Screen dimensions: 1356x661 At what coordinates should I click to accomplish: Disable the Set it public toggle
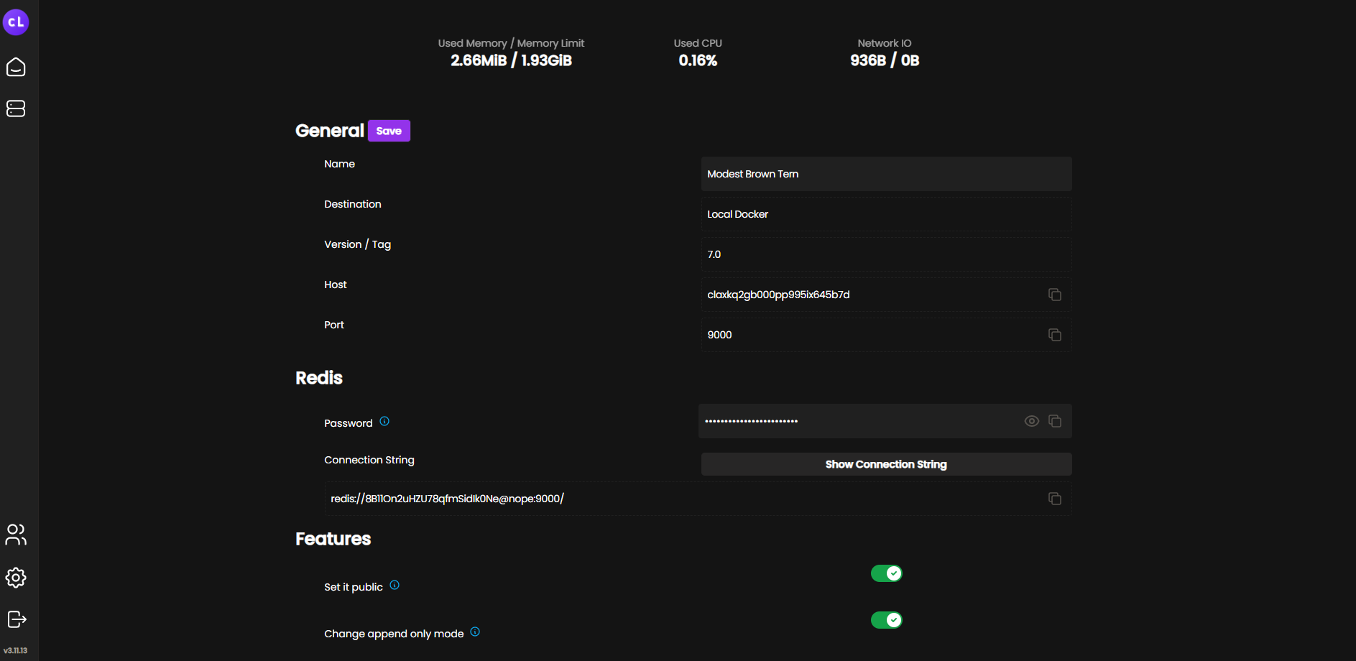886,573
